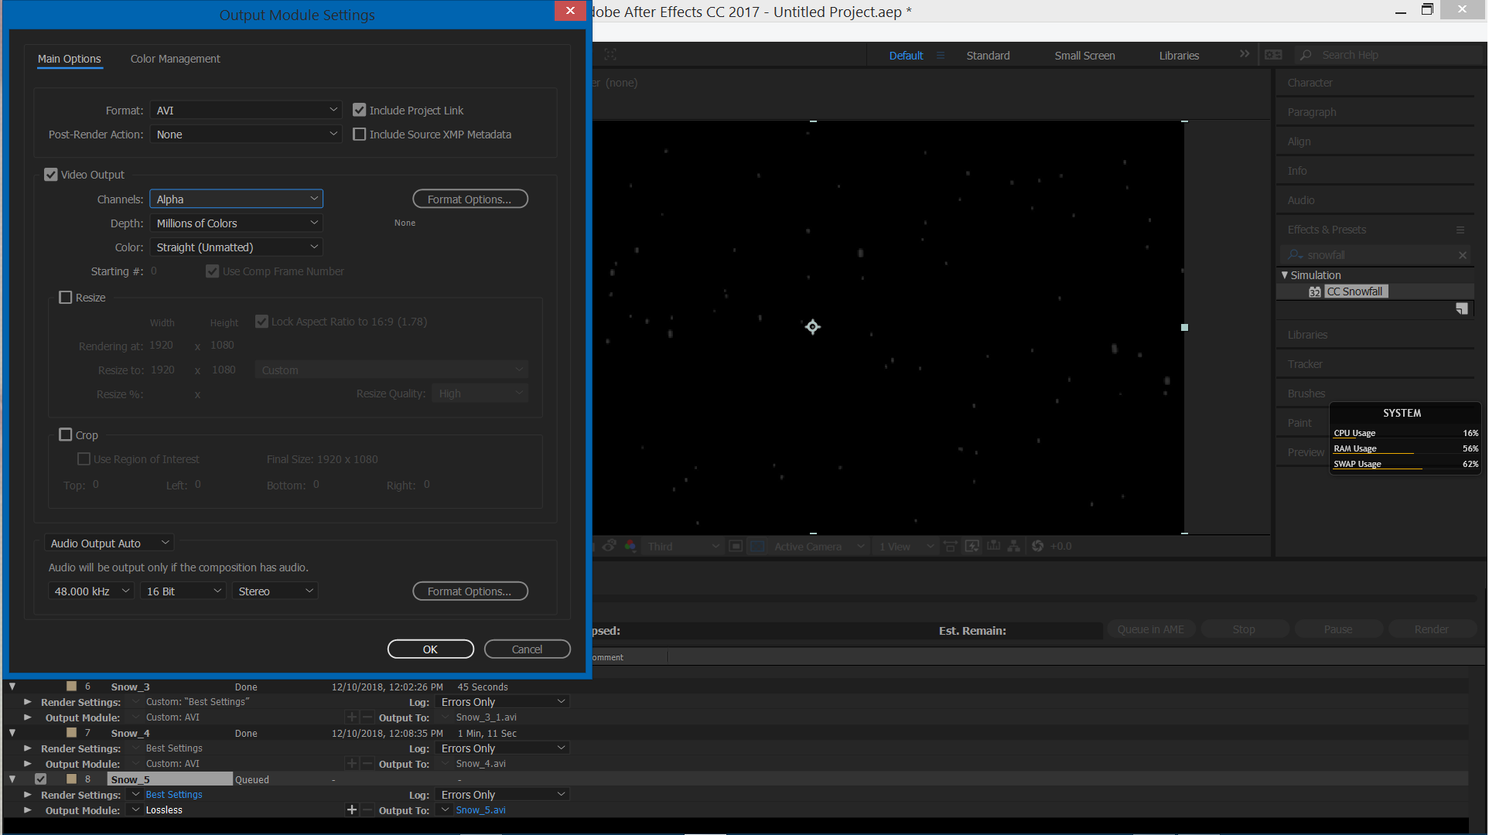
Task: Click the Snow_5.avi output file link
Action: click(480, 809)
